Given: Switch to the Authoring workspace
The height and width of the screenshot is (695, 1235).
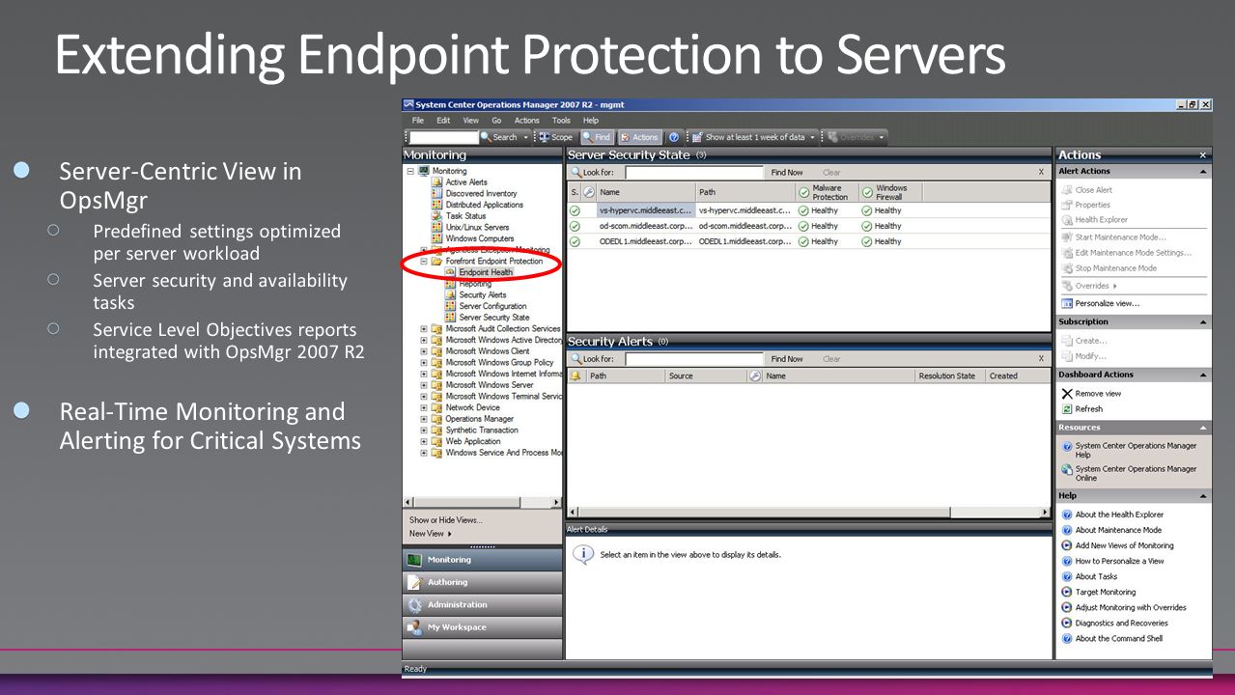Looking at the screenshot, I should pyautogui.click(x=482, y=582).
